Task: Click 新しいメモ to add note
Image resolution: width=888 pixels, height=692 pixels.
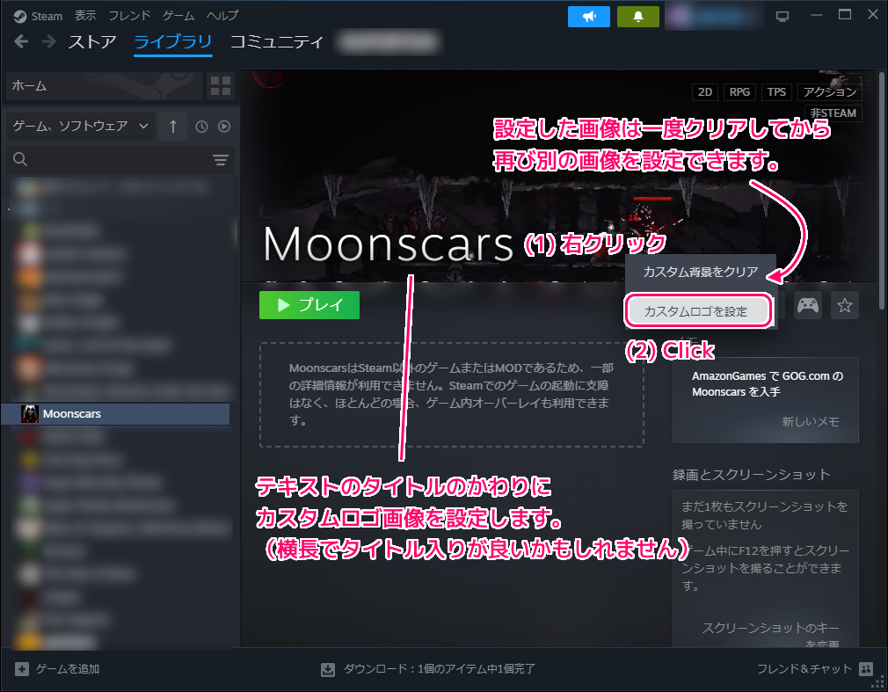Action: [x=811, y=421]
